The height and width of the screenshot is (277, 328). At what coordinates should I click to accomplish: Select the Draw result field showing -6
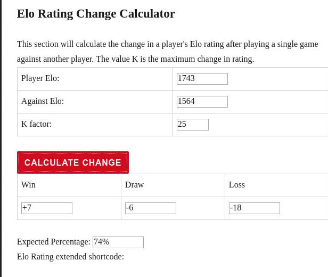coord(150,208)
